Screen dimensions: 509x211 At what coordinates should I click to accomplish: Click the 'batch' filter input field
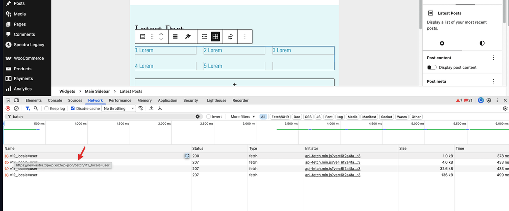coord(103,116)
